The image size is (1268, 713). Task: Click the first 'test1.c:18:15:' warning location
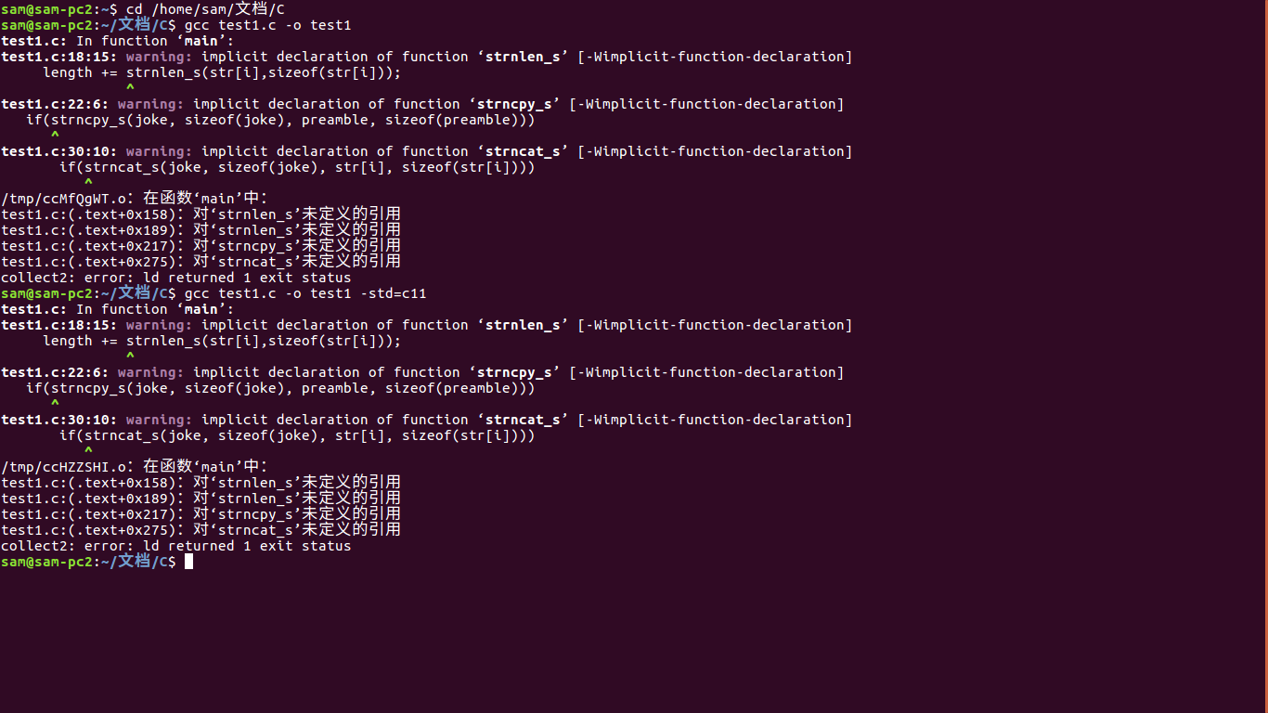coord(59,57)
